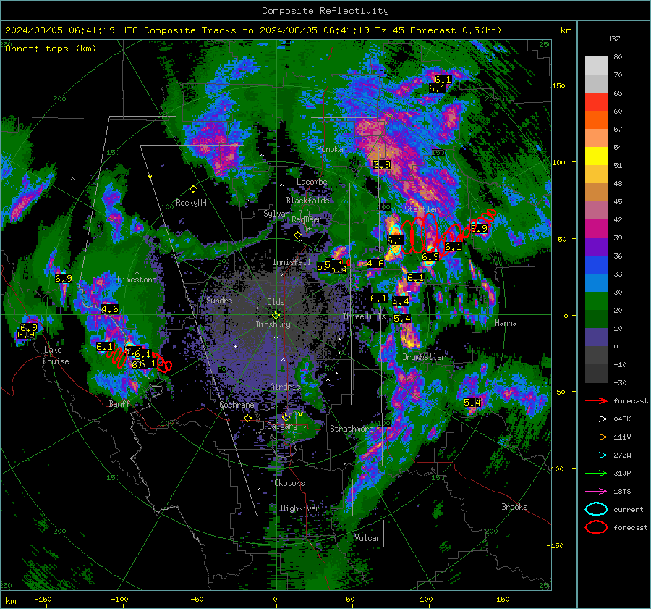The height and width of the screenshot is (609, 651).
Task: Click the Ponoka city label
Action: click(x=330, y=149)
